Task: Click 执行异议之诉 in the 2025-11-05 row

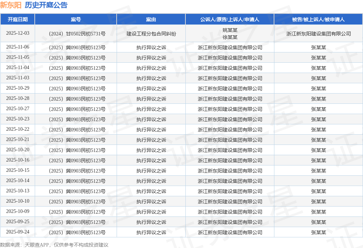Action: click(151, 58)
